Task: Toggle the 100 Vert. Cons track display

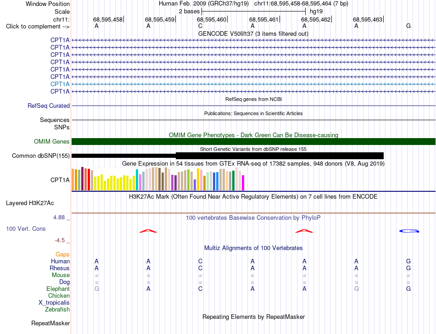Action: coord(26,228)
